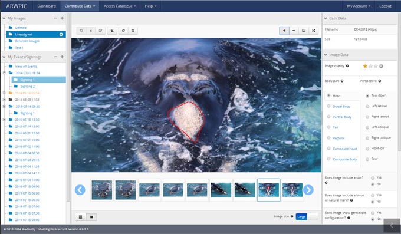The height and width of the screenshot is (234, 401).
Task: Select the first whale thumbnail
Action: tap(102, 190)
